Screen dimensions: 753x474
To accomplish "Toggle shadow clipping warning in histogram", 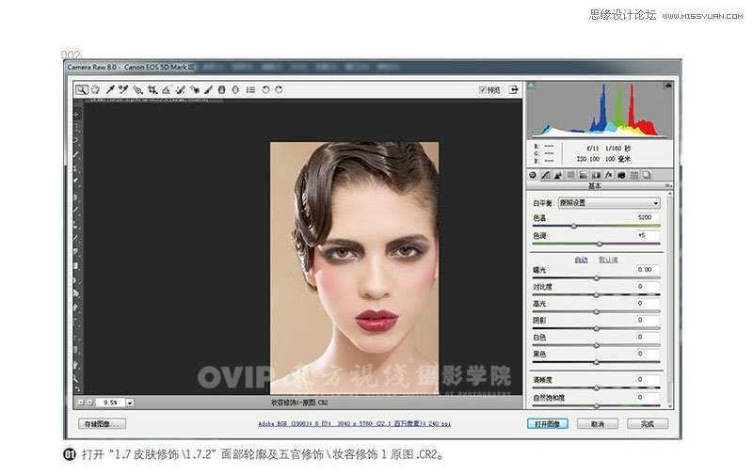I will point(531,86).
